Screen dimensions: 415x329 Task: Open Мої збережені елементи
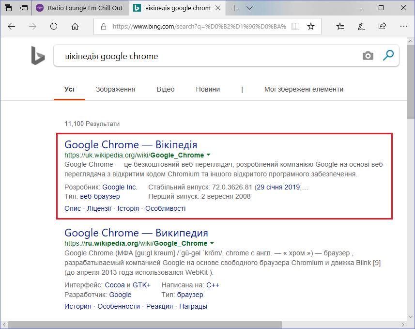coord(304,89)
